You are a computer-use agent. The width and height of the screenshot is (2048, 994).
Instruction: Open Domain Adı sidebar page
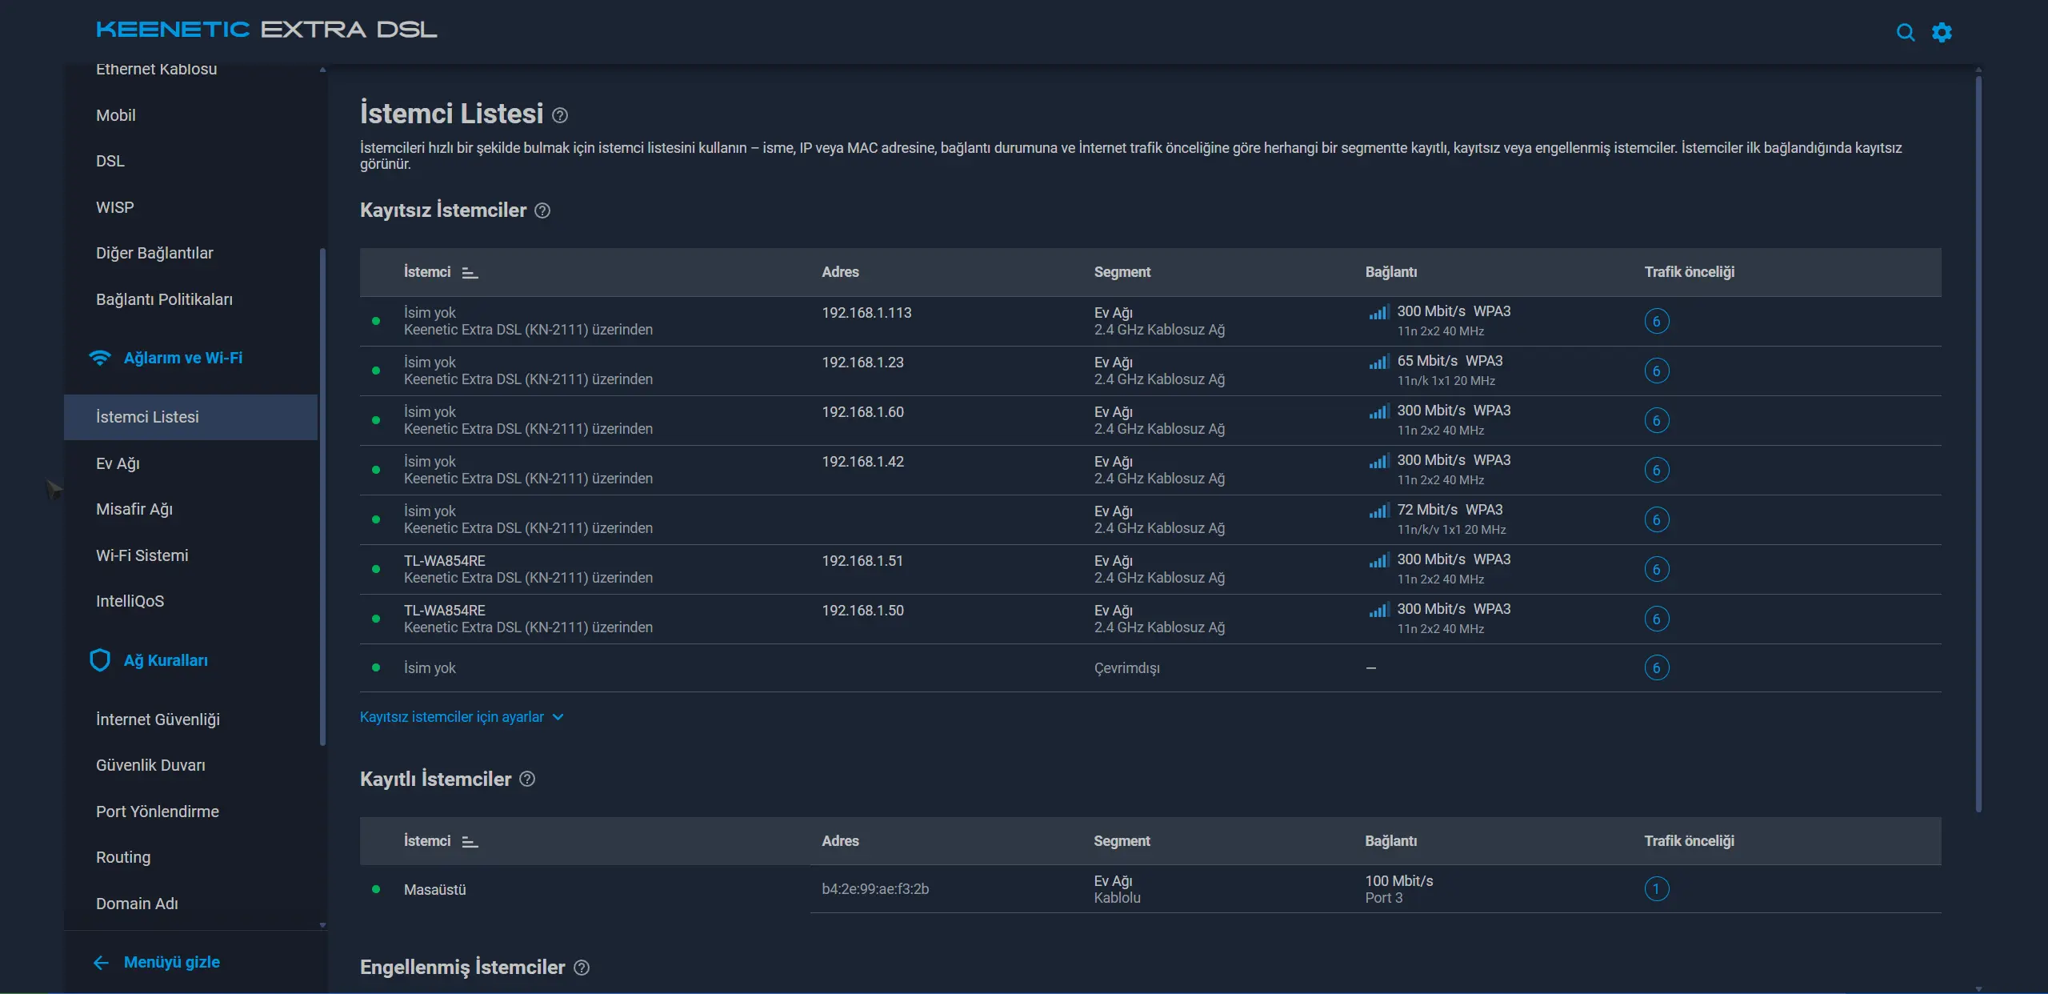pos(137,904)
